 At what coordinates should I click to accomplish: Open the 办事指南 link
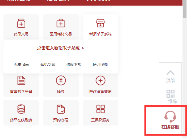tap(21, 65)
